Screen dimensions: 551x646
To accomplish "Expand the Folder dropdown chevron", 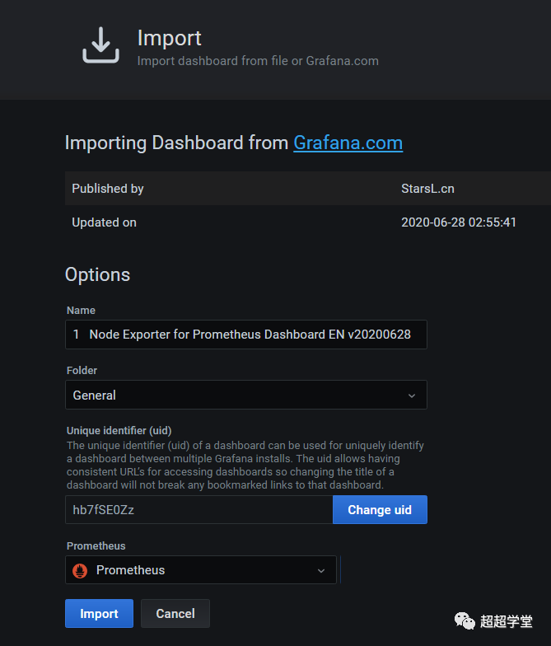I will [x=412, y=396].
